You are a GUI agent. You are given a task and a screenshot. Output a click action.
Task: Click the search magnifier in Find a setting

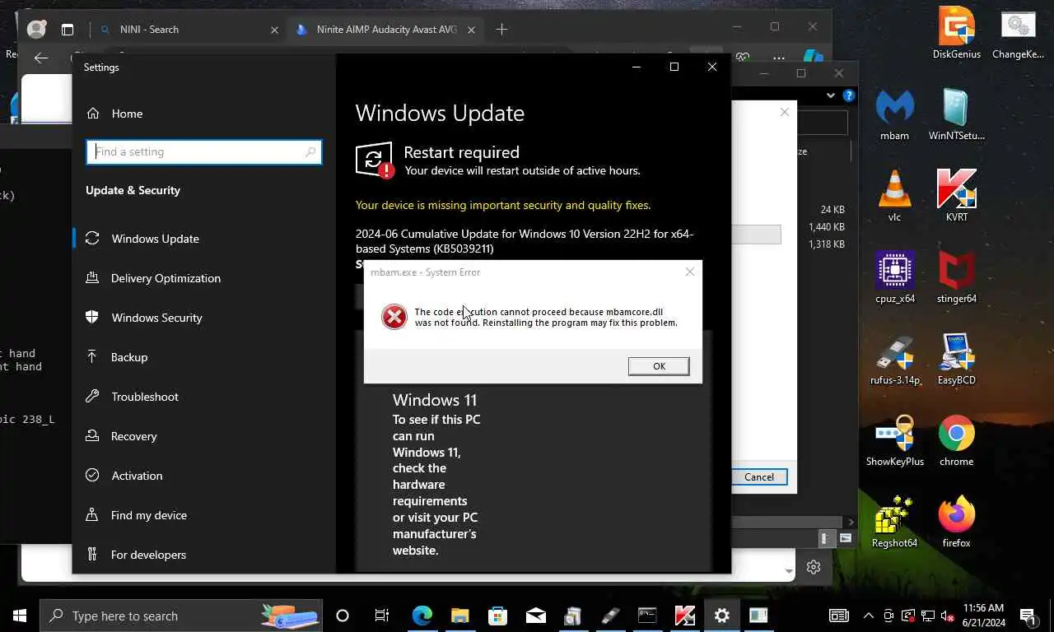[x=310, y=151]
